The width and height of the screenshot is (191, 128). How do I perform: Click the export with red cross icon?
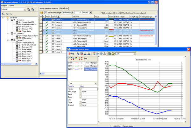(81, 54)
